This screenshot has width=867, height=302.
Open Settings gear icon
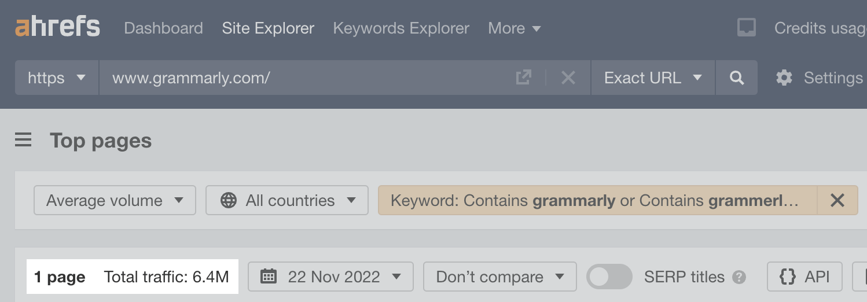tap(784, 78)
